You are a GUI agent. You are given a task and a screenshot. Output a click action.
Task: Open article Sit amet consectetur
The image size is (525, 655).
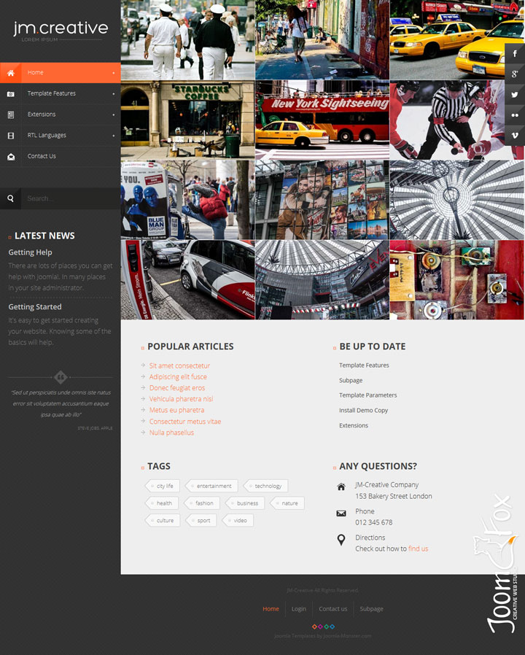[179, 365]
